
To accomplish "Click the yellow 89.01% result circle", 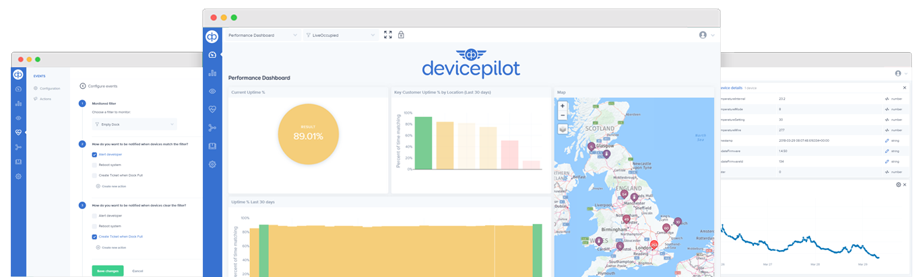I will tap(308, 134).
